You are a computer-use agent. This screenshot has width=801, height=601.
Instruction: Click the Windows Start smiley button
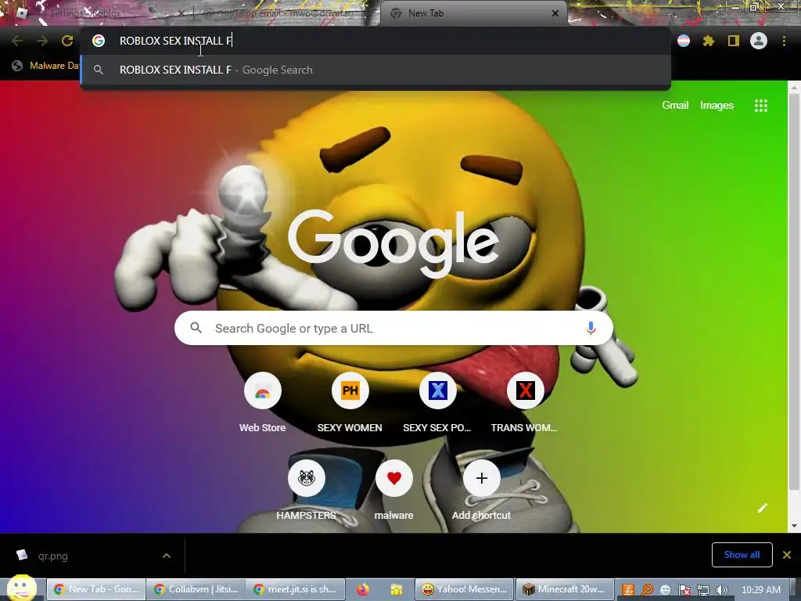tap(21, 588)
